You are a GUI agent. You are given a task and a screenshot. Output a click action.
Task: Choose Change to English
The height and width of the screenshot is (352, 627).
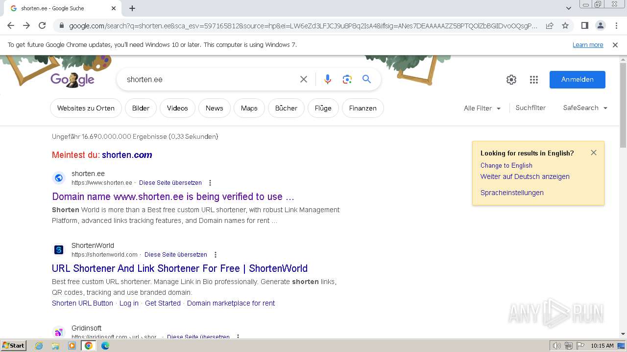tap(506, 165)
